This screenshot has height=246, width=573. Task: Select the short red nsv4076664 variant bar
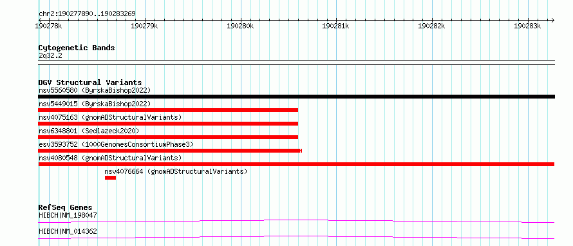tap(110, 178)
